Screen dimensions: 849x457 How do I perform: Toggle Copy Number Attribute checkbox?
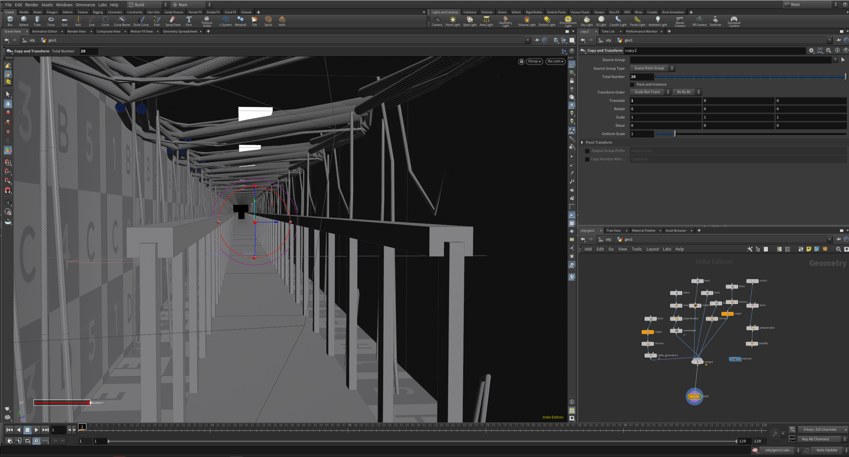coord(587,159)
